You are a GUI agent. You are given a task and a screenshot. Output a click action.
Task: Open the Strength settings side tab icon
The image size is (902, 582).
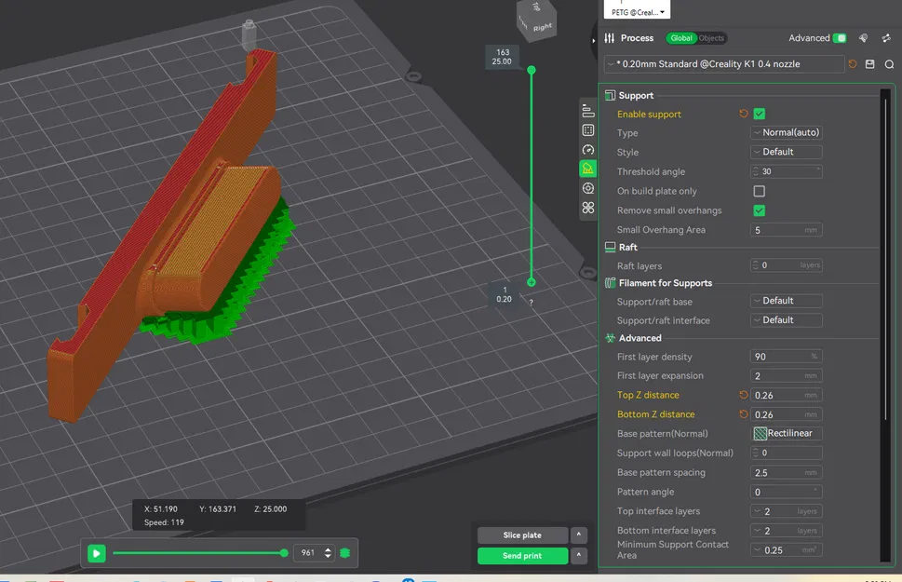click(588, 130)
